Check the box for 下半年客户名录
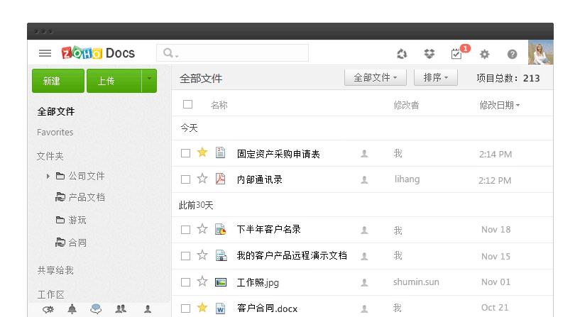580x317 pixels. pos(186,230)
